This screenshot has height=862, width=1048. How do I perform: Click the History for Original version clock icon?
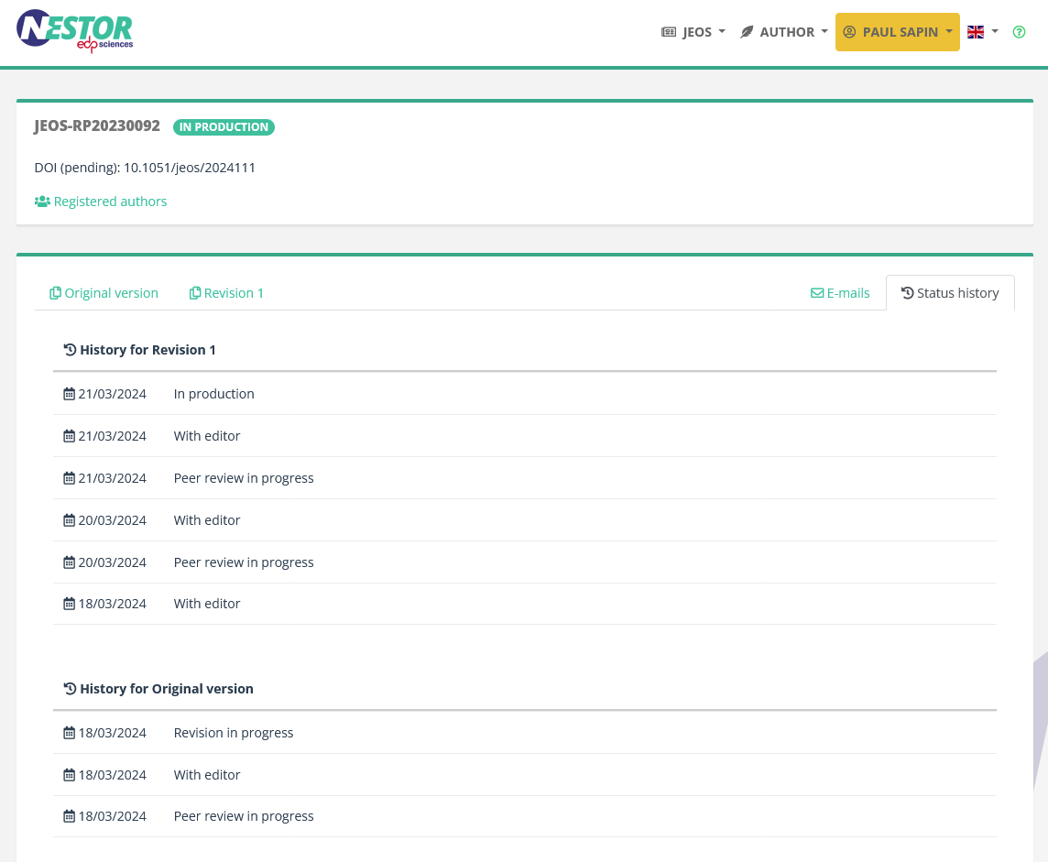tap(70, 688)
